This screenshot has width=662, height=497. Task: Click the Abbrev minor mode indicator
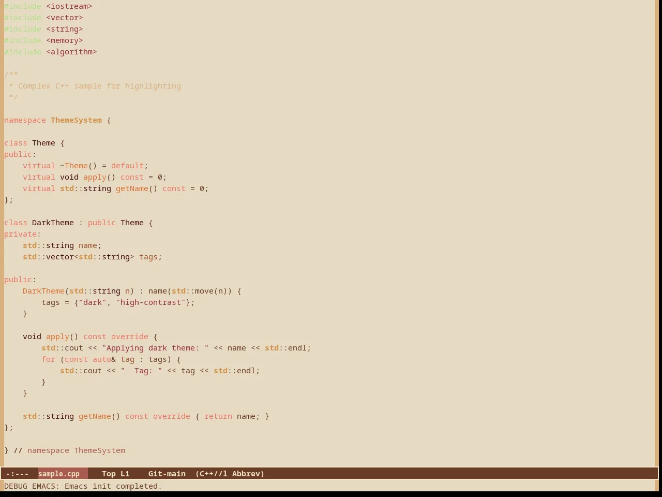tap(248, 474)
